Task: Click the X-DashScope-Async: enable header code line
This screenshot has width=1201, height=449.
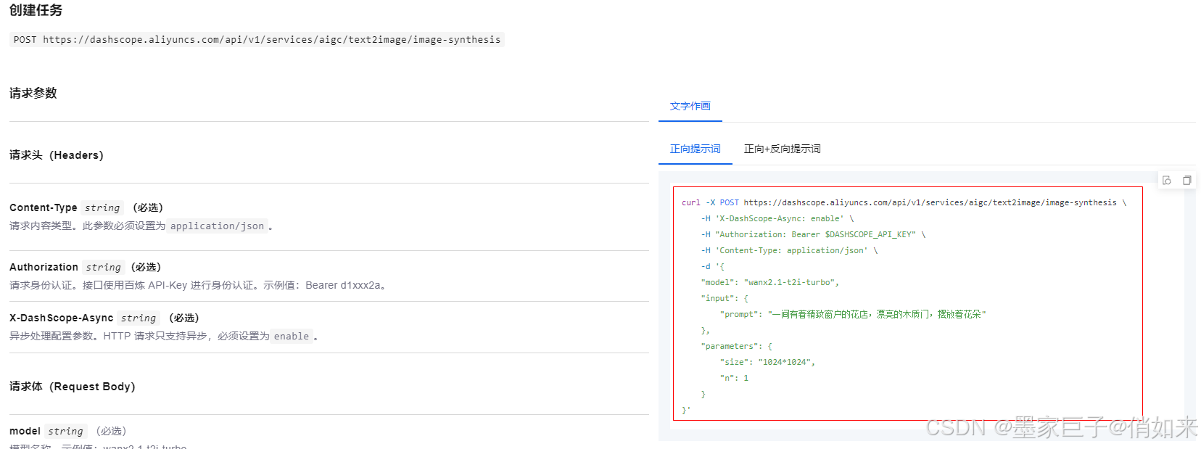Action: point(777,218)
